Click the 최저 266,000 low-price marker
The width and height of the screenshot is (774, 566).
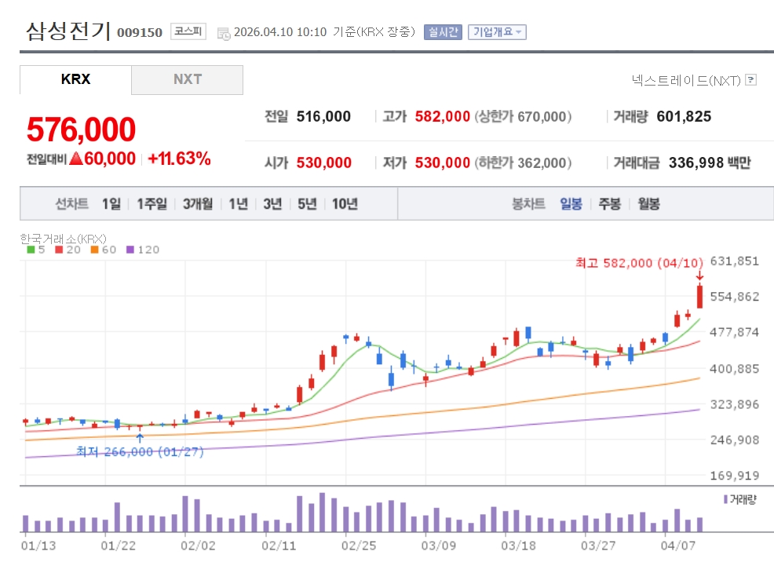click(x=140, y=451)
